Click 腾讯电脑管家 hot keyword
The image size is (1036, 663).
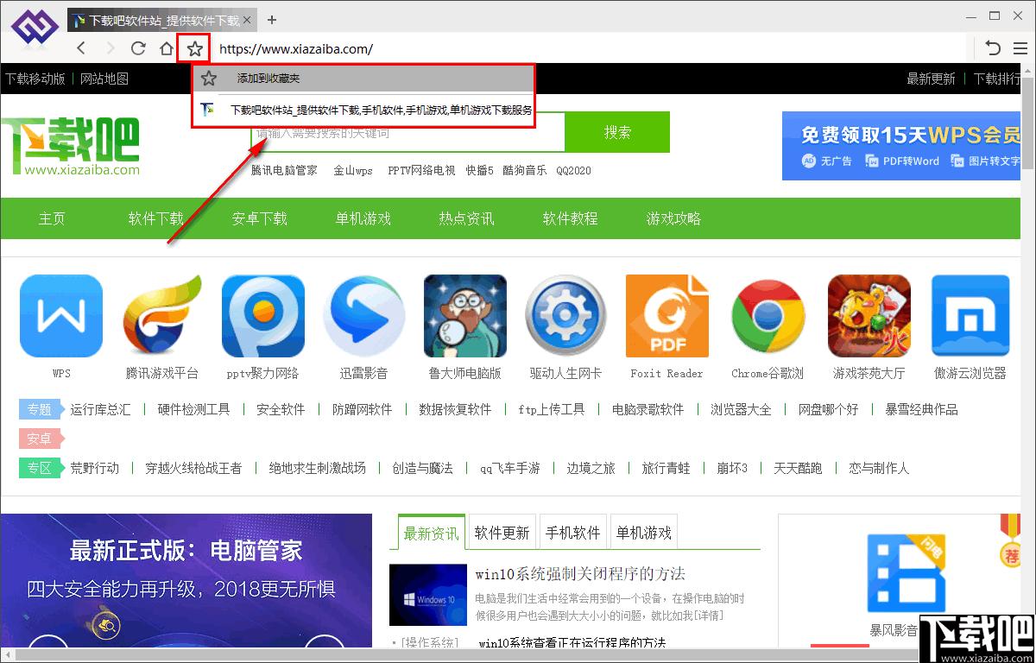point(284,170)
